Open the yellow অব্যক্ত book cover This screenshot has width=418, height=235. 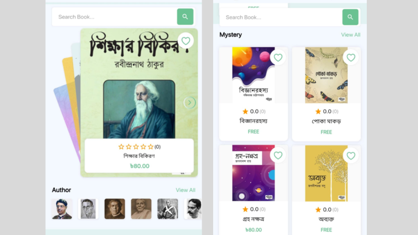(326, 173)
